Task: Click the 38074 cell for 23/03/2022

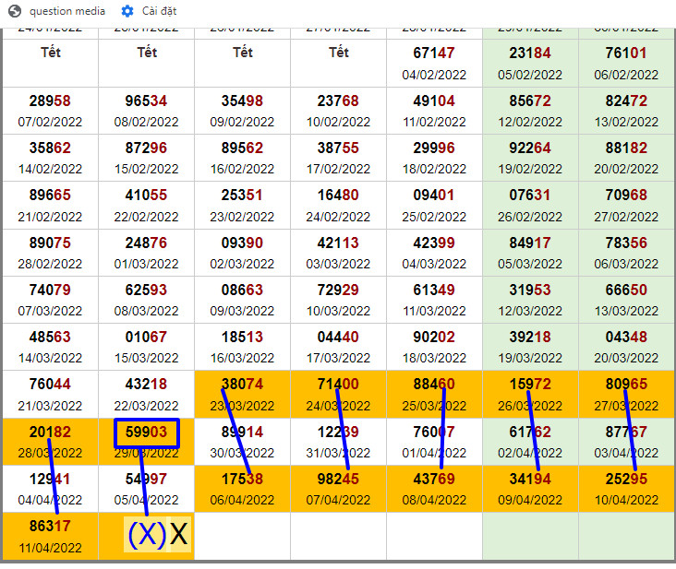Action: point(242,394)
